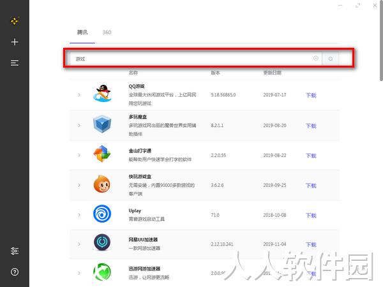Download 快玩游戏盒 via its 下载 link

coord(312,186)
